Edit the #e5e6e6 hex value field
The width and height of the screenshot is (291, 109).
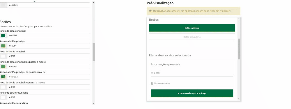(49, 5)
